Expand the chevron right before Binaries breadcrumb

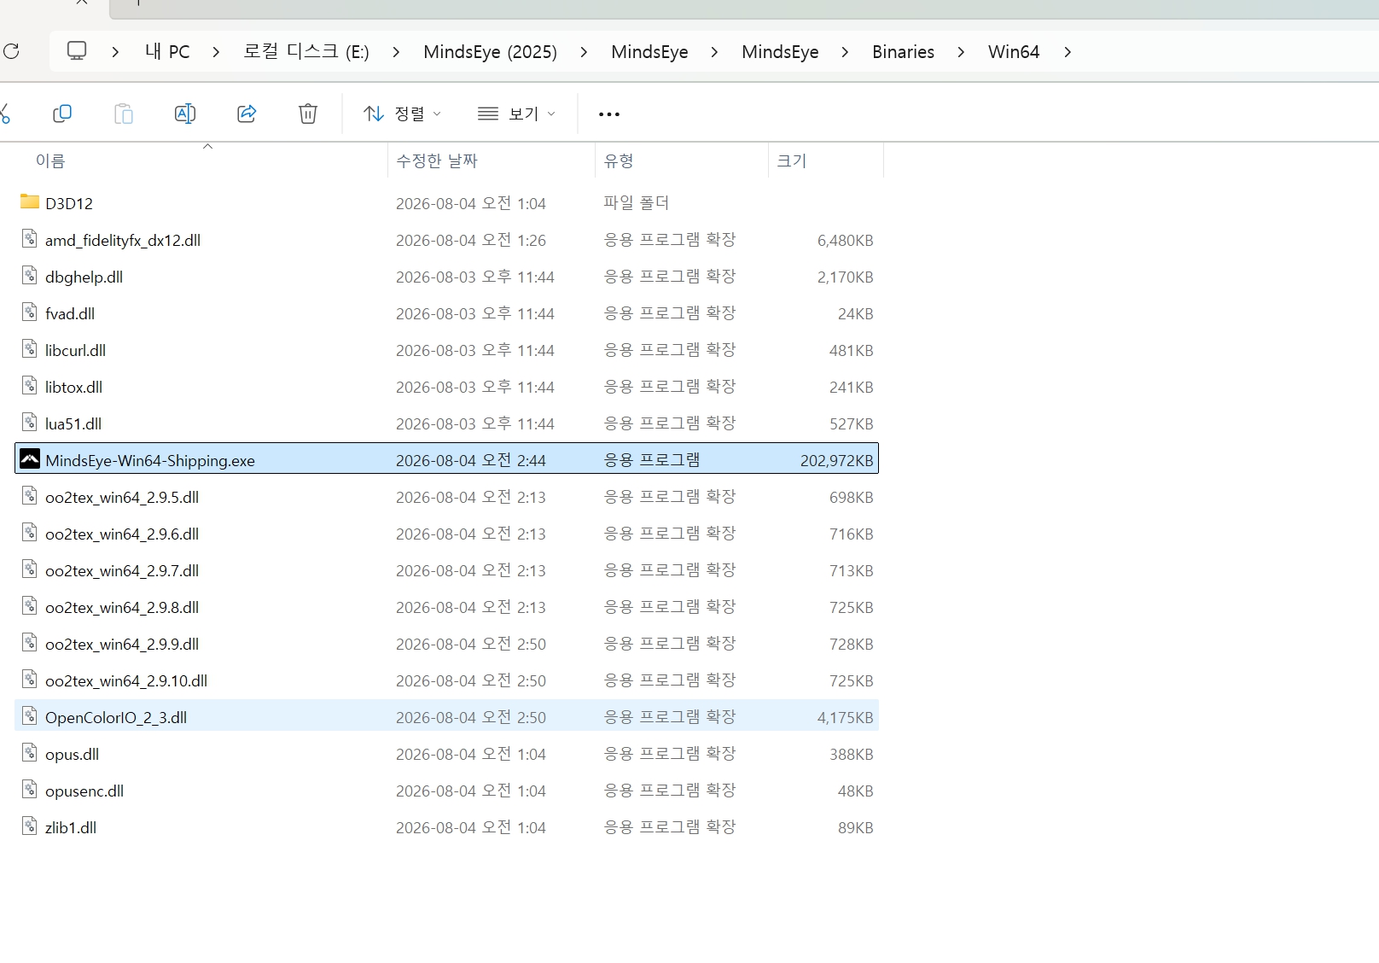845,52
